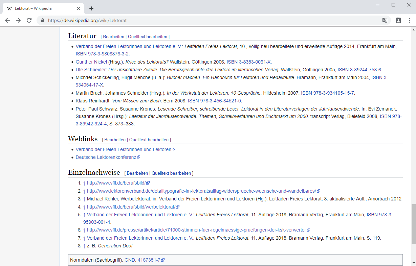Open the GND 4167351-7 link
This screenshot has width=416, height=266.
pos(149,260)
